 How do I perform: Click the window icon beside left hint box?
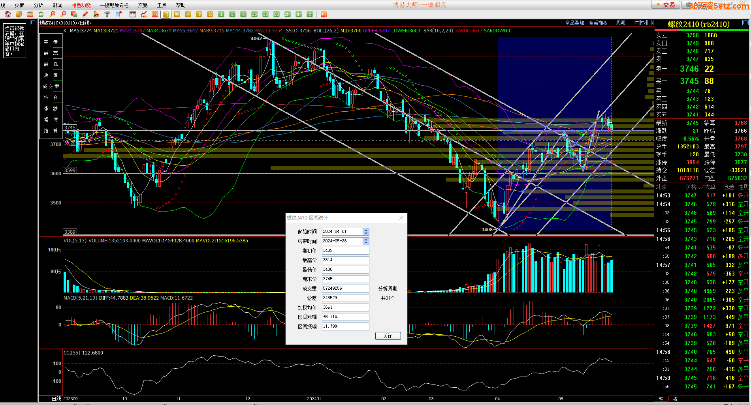point(33,22)
